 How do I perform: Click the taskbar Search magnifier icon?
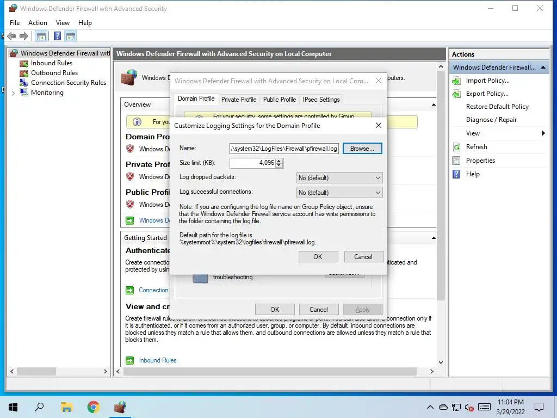pyautogui.click(x=39, y=407)
